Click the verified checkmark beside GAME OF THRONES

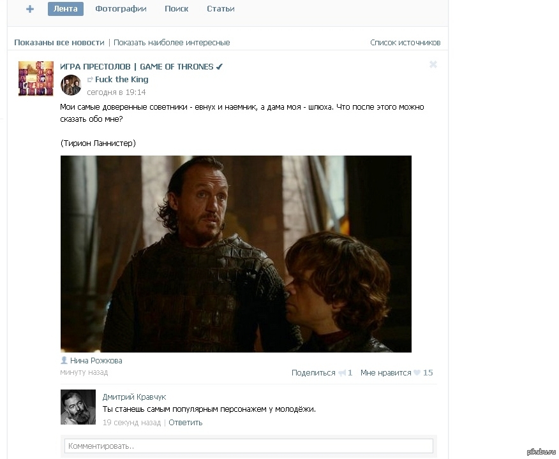tap(220, 66)
